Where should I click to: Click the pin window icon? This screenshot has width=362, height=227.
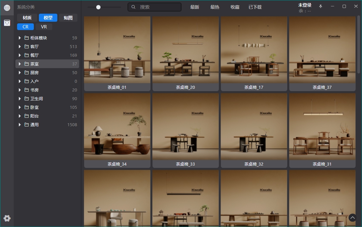coord(320,6)
